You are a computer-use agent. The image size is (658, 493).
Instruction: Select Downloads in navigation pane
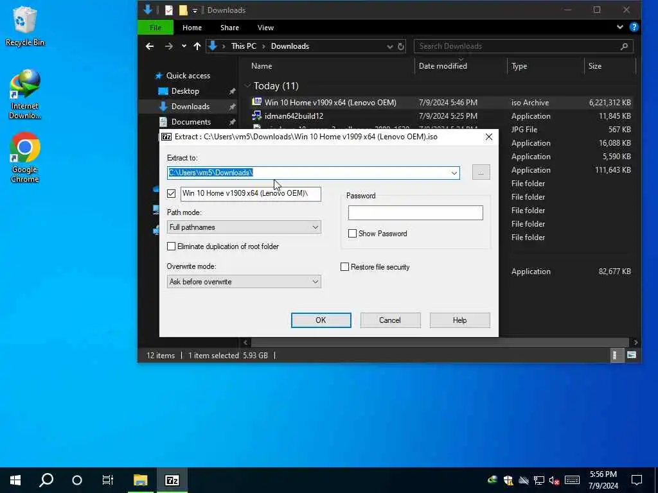[x=190, y=107]
